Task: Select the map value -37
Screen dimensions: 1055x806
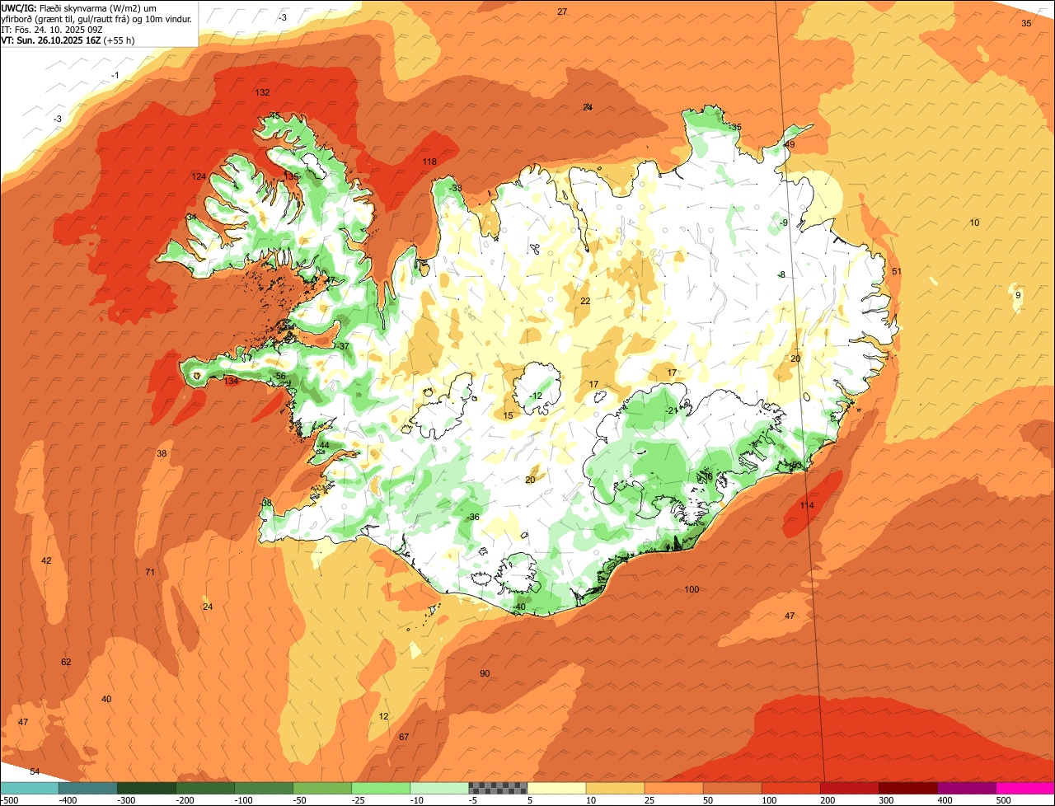Action: (x=343, y=347)
